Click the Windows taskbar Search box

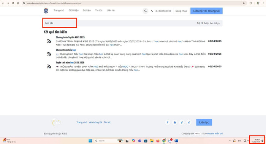[x=109, y=141]
